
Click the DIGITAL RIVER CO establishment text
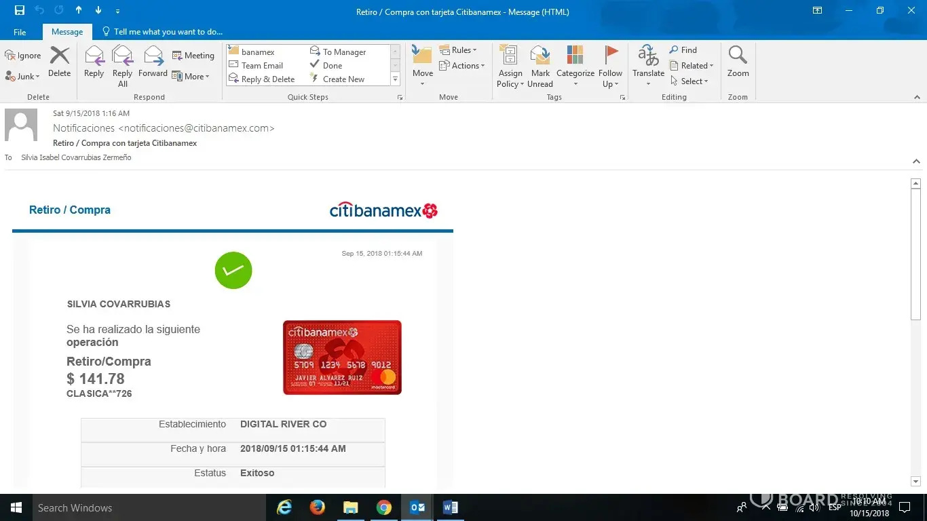284,424
